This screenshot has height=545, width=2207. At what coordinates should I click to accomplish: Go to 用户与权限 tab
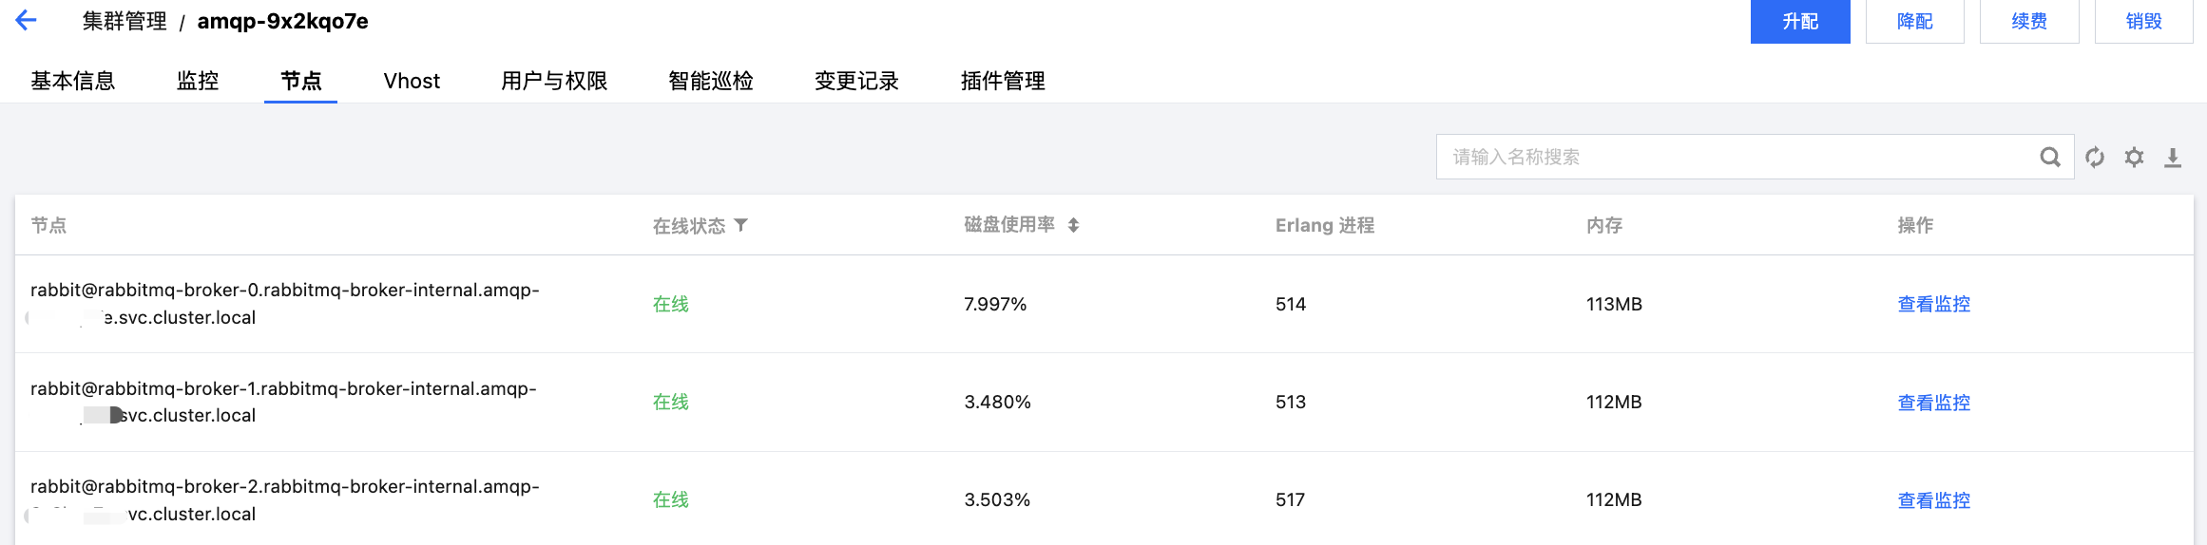(554, 81)
